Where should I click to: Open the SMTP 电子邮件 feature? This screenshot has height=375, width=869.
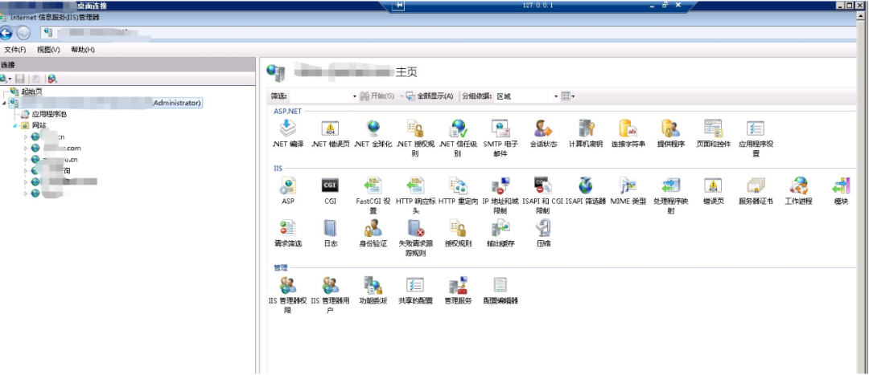point(500,138)
